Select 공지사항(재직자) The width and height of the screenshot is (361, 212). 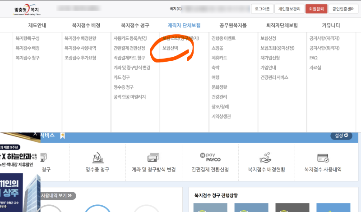pyautogui.click(x=324, y=38)
